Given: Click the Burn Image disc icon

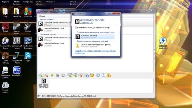Looking at the screenshot, I should [x=92, y=75].
